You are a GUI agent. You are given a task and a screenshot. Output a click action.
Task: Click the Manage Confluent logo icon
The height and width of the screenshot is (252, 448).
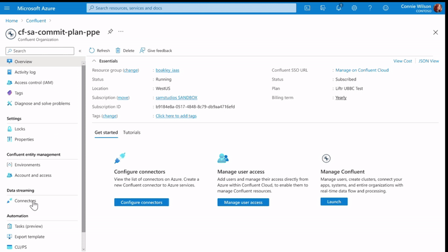(x=326, y=158)
